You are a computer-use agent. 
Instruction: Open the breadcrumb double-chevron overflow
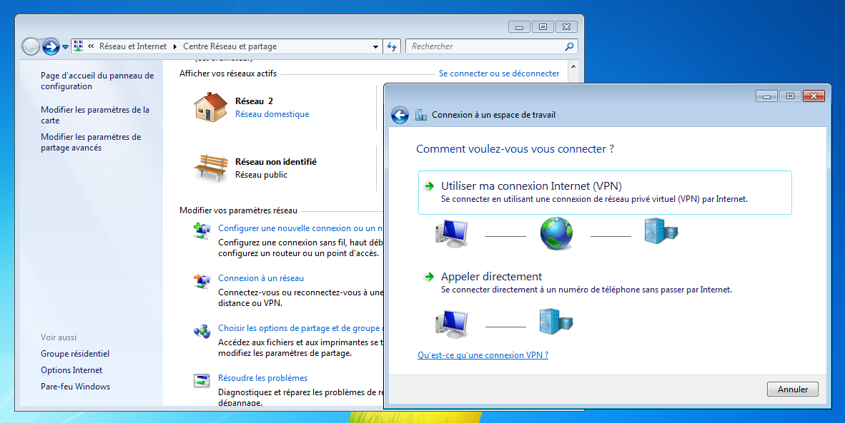click(91, 46)
